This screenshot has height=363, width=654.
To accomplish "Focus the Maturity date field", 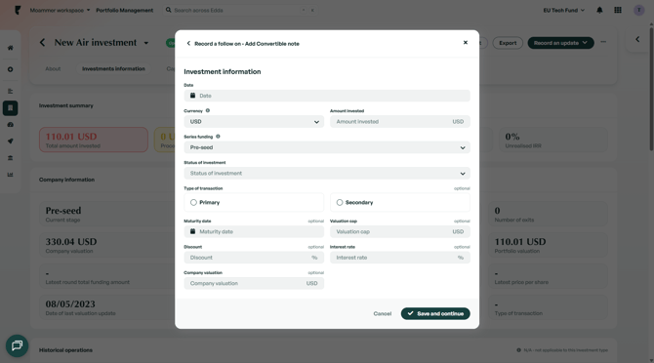I will 254,231.
